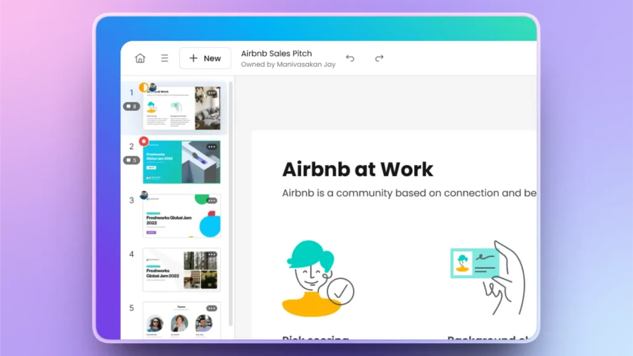The height and width of the screenshot is (356, 633).
Task: Click slide number 4 label
Action: click(x=132, y=254)
